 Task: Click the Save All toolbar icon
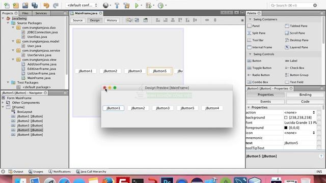[x=35, y=6]
